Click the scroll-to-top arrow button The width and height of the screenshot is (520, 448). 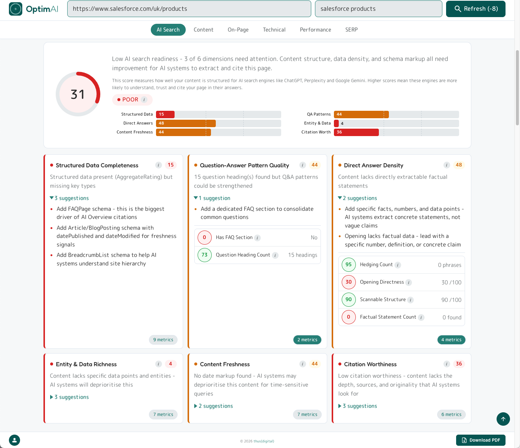click(503, 419)
